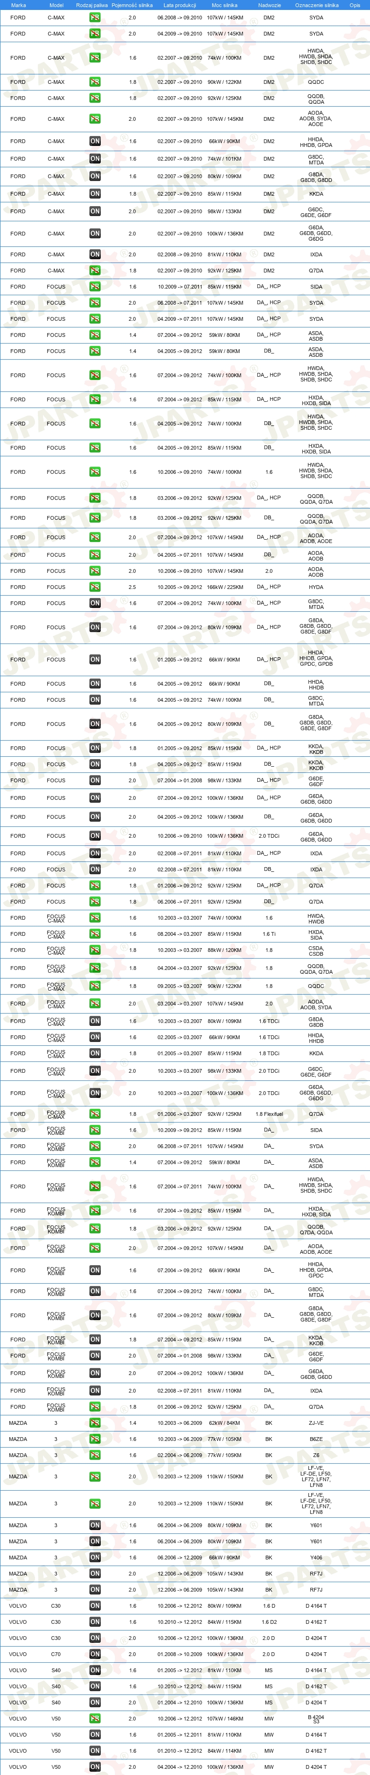The height and width of the screenshot is (1775, 370).
Task: Click the Pojemność silnika column header
Action: pos(132,5)
